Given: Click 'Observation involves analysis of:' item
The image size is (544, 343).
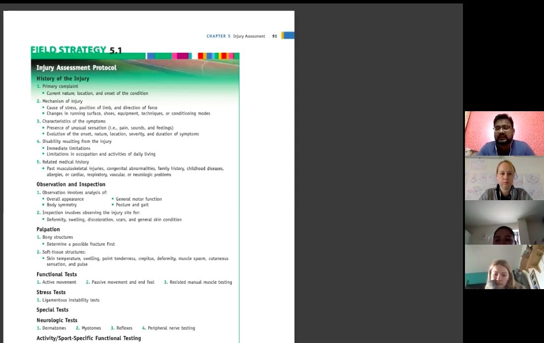Looking at the screenshot, I should [x=75, y=192].
